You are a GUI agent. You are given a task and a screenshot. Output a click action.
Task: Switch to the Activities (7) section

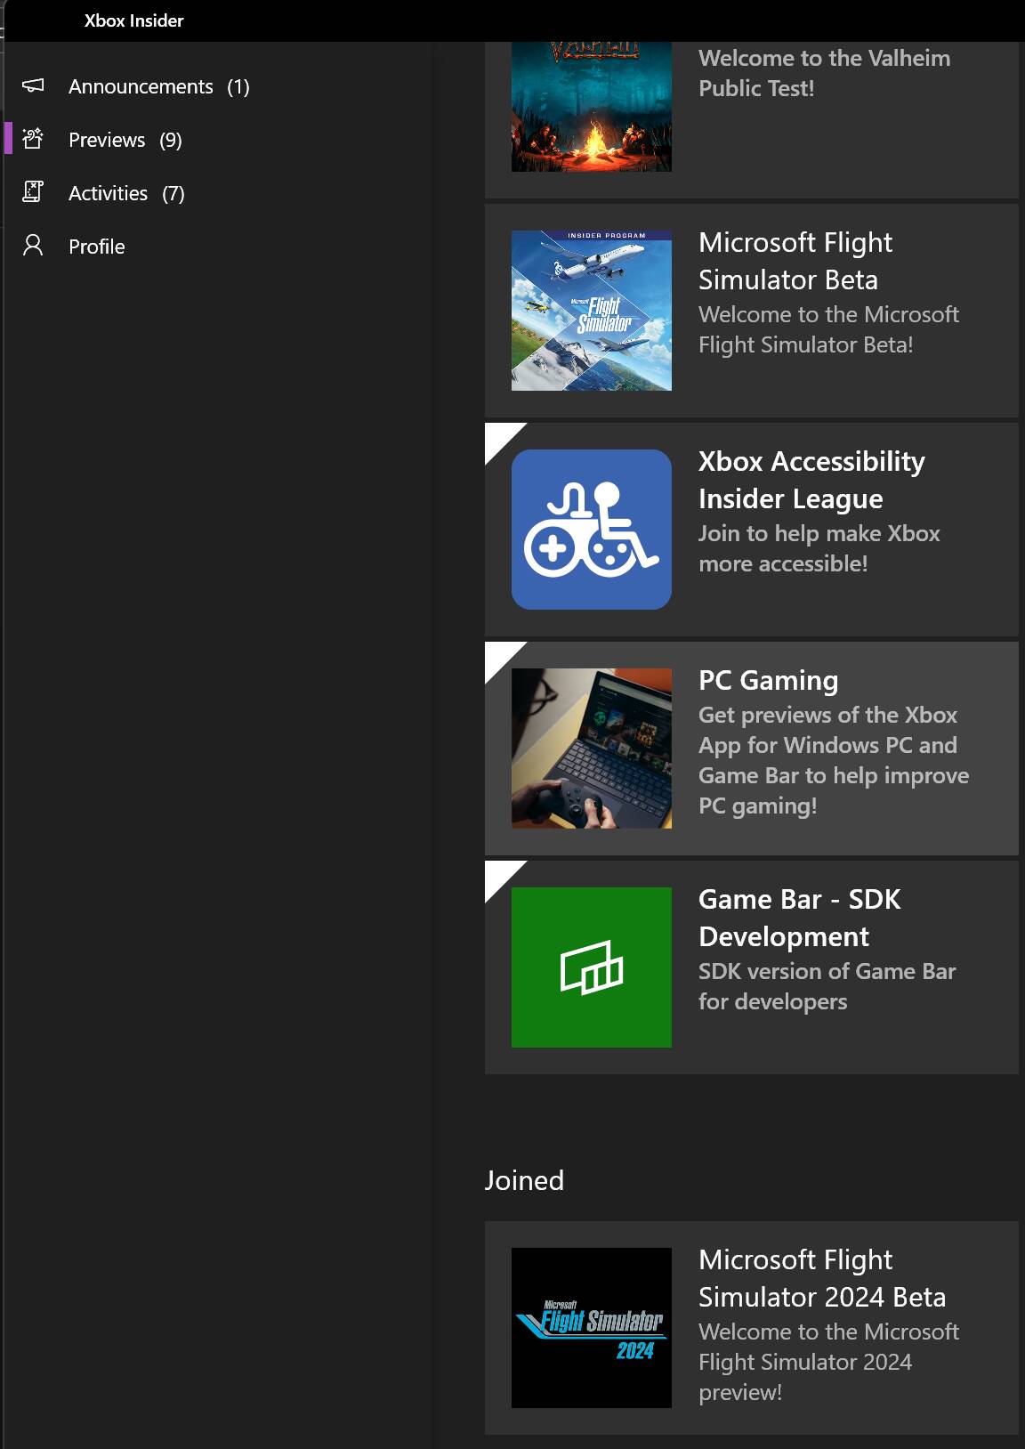[126, 193]
